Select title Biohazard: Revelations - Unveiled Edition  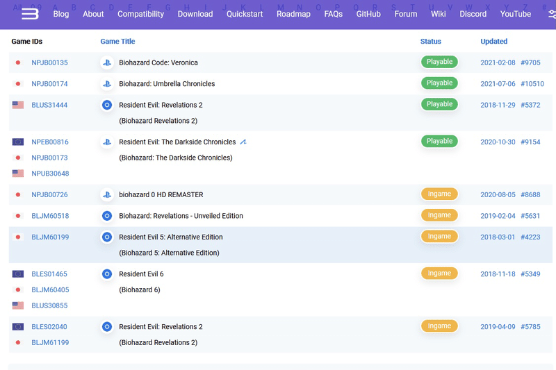click(x=181, y=216)
